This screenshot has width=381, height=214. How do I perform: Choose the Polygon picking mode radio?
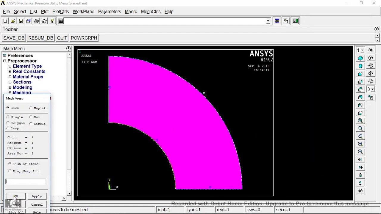[x=8, y=123]
